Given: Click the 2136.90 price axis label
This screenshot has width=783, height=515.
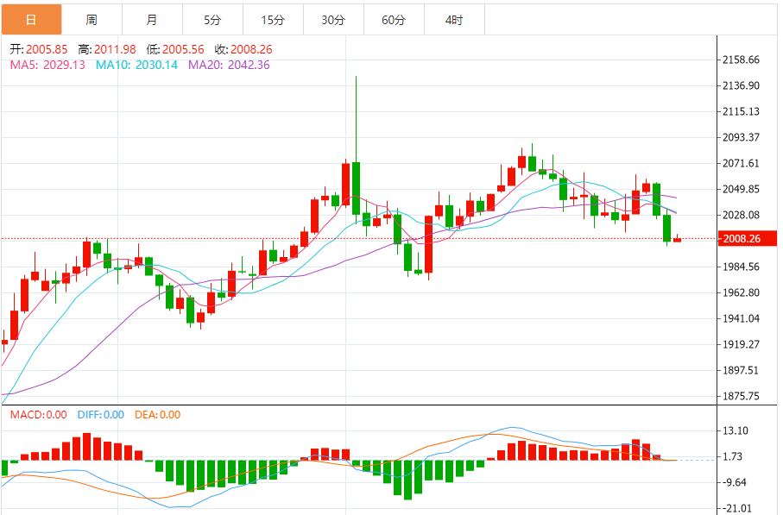Looking at the screenshot, I should [741, 86].
